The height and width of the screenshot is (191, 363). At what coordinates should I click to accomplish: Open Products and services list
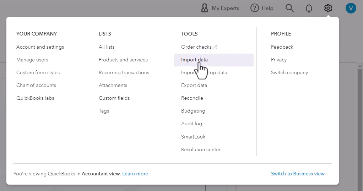coord(123,60)
